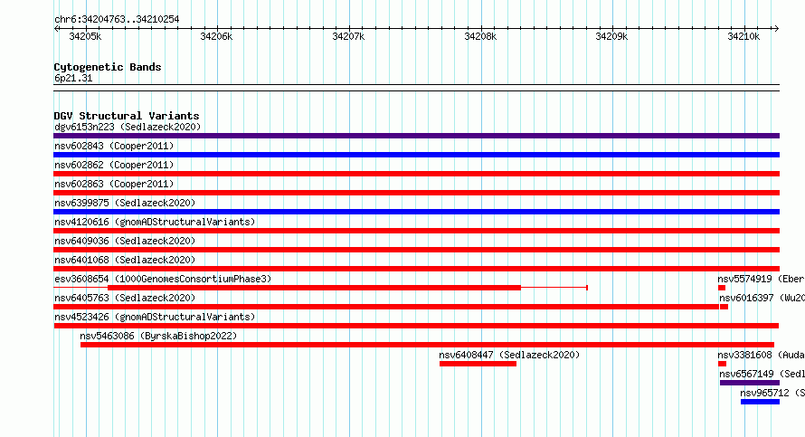Viewport: 805px width, 437px height.
Task: Click the ruler's left arrow end
Action: pyautogui.click(x=56, y=29)
